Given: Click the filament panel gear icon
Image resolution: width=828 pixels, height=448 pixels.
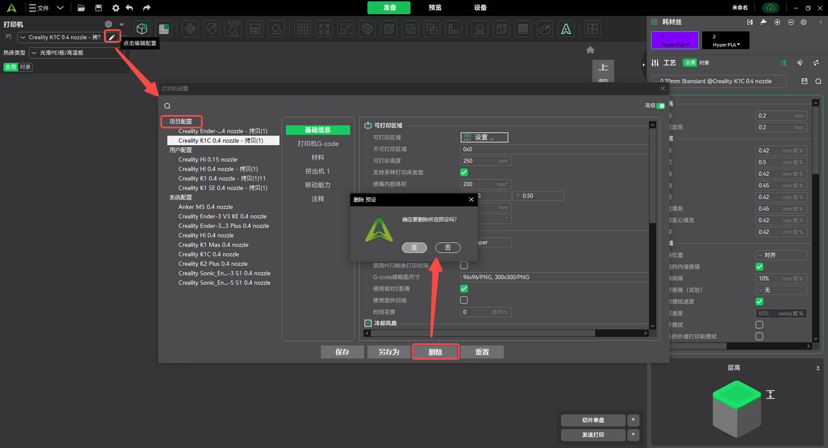Looking at the screenshot, I should [x=804, y=22].
